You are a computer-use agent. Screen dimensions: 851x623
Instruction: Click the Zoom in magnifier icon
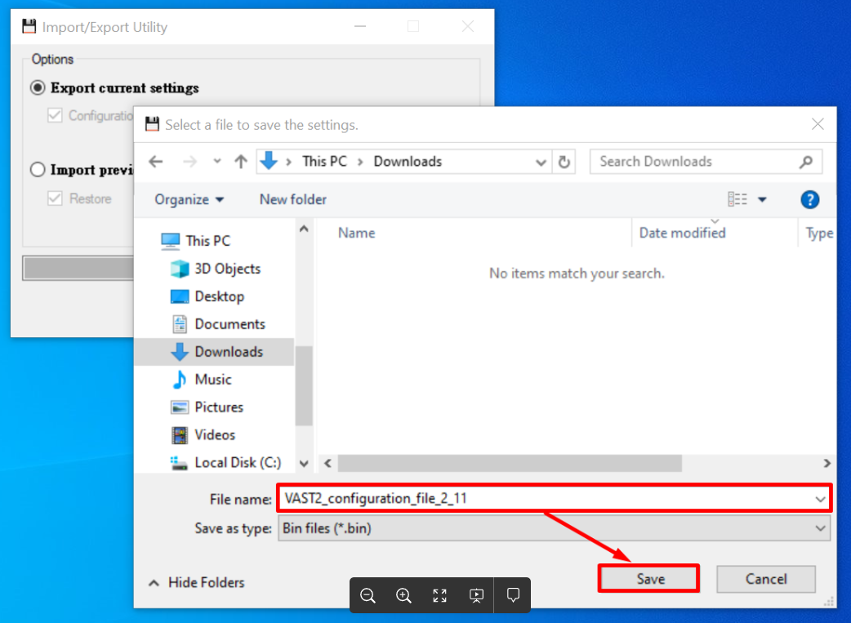point(403,595)
